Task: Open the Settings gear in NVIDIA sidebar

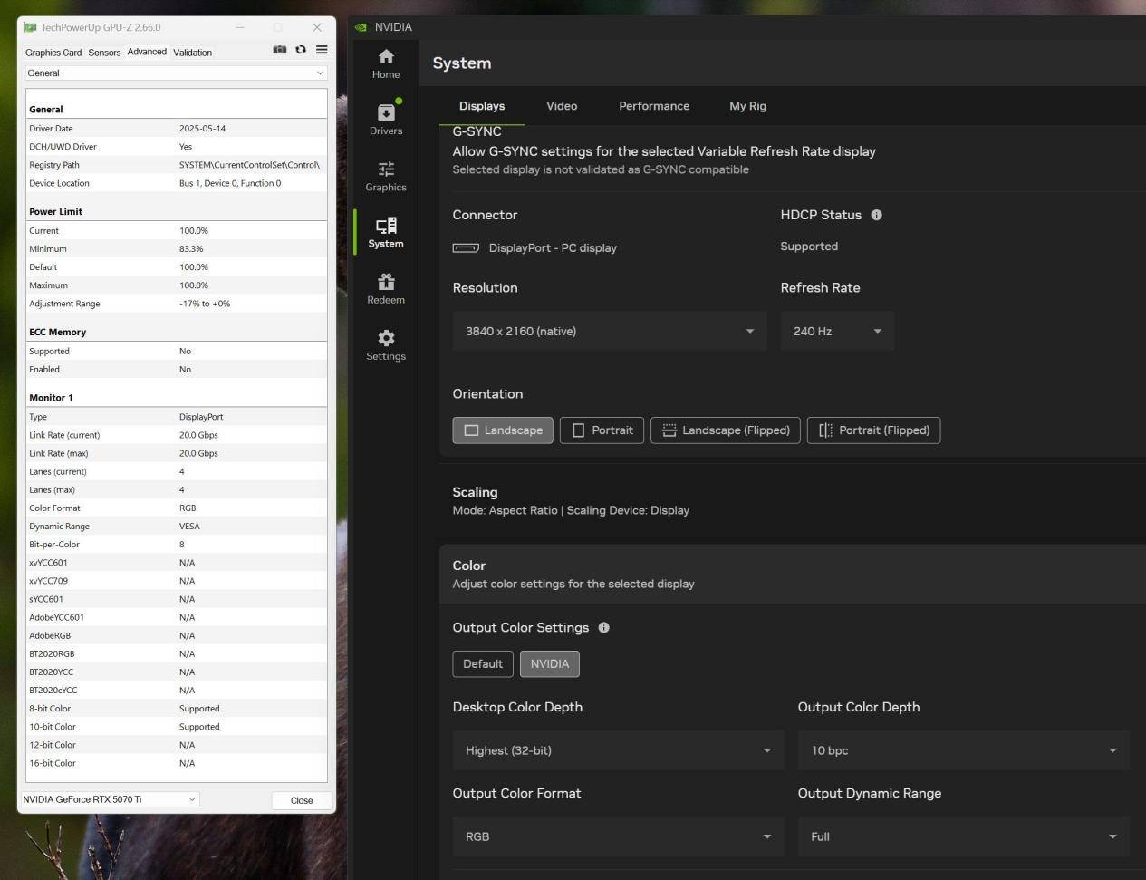Action: (386, 344)
